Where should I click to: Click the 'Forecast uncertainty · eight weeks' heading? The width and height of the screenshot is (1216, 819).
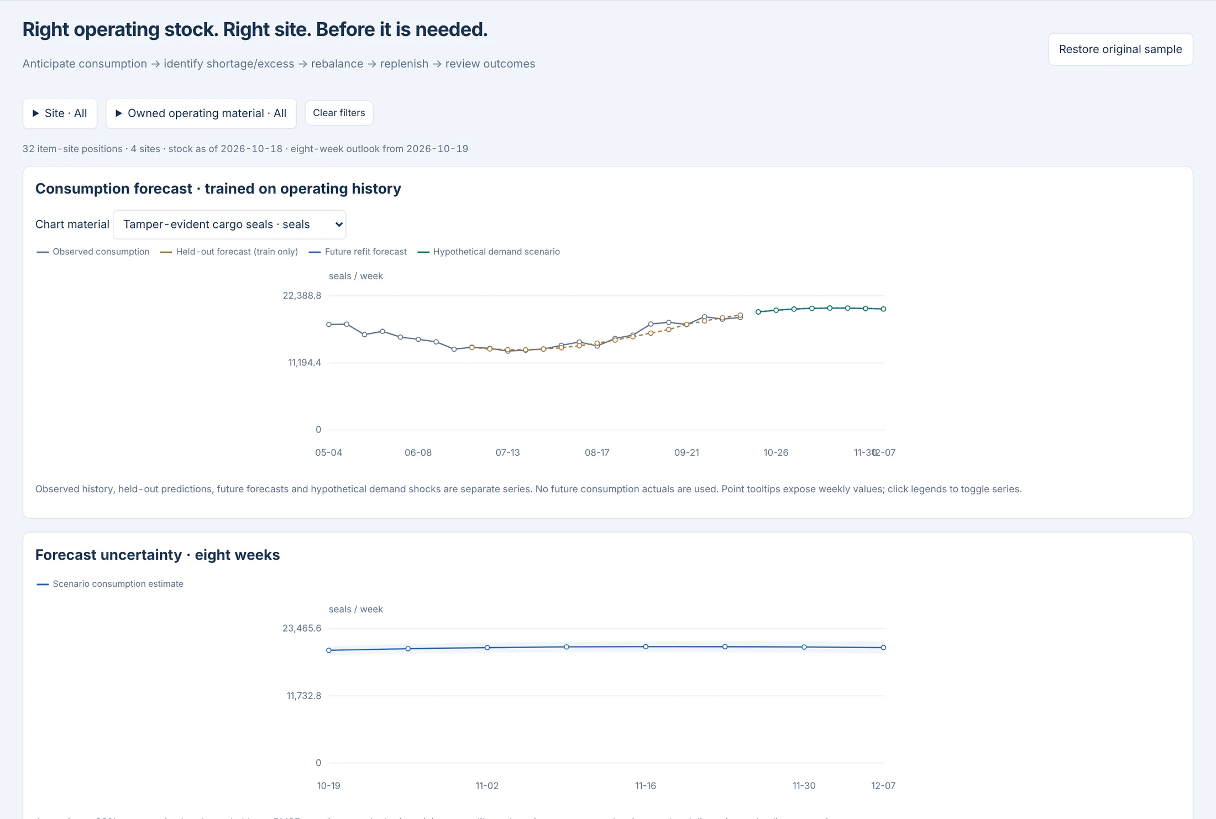pos(158,555)
